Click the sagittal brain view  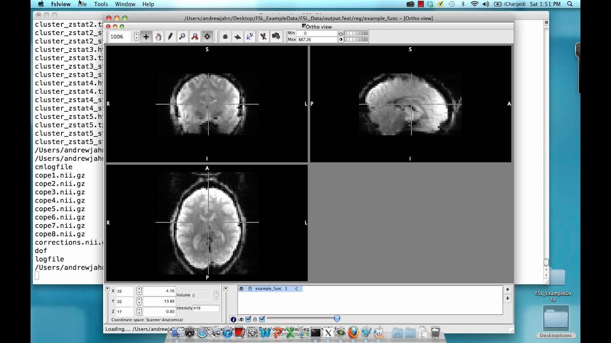pos(411,104)
